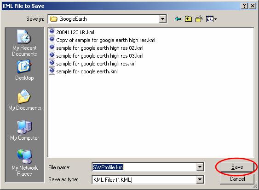Create a new folder icon
Image resolution: width=259 pixels, height=190 pixels.
point(199,19)
